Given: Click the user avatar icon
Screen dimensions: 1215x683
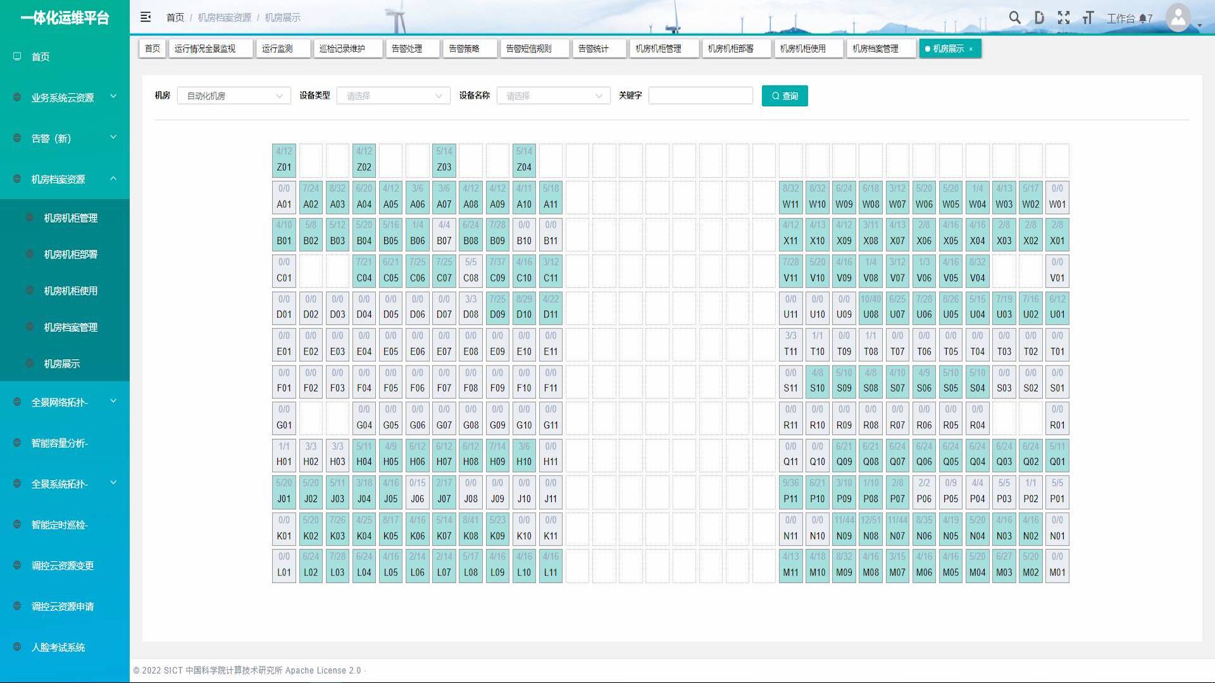Looking at the screenshot, I should [1178, 18].
